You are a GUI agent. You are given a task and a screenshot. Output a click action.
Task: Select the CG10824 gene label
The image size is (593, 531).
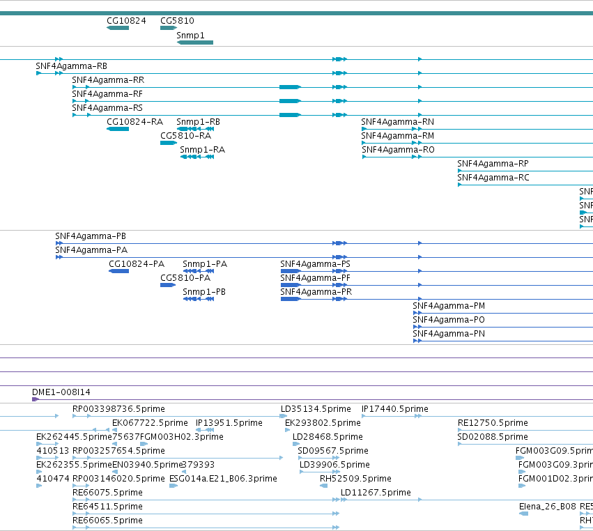point(126,21)
